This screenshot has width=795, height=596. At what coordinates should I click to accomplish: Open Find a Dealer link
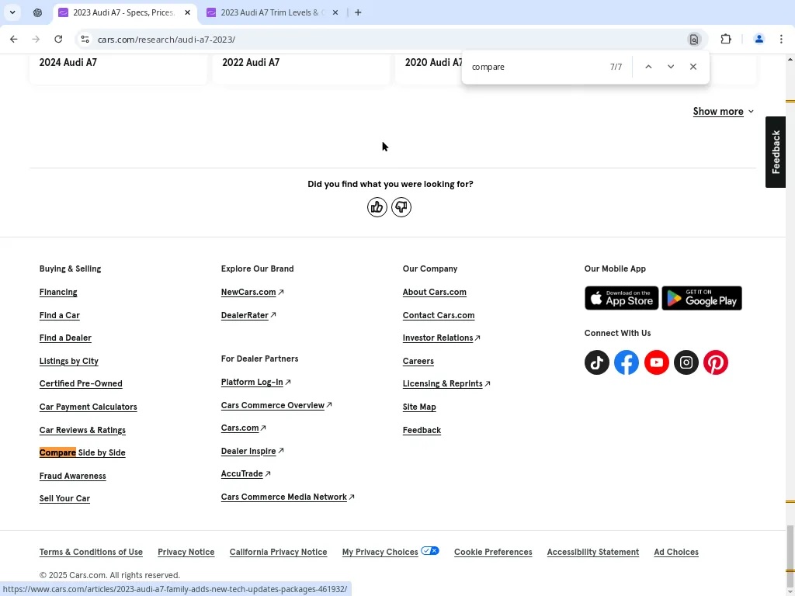[65, 338]
